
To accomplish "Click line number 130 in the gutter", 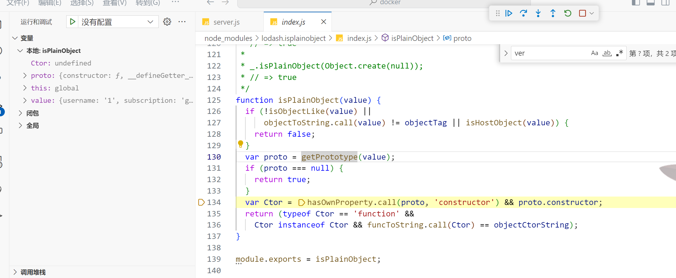I will click(214, 157).
